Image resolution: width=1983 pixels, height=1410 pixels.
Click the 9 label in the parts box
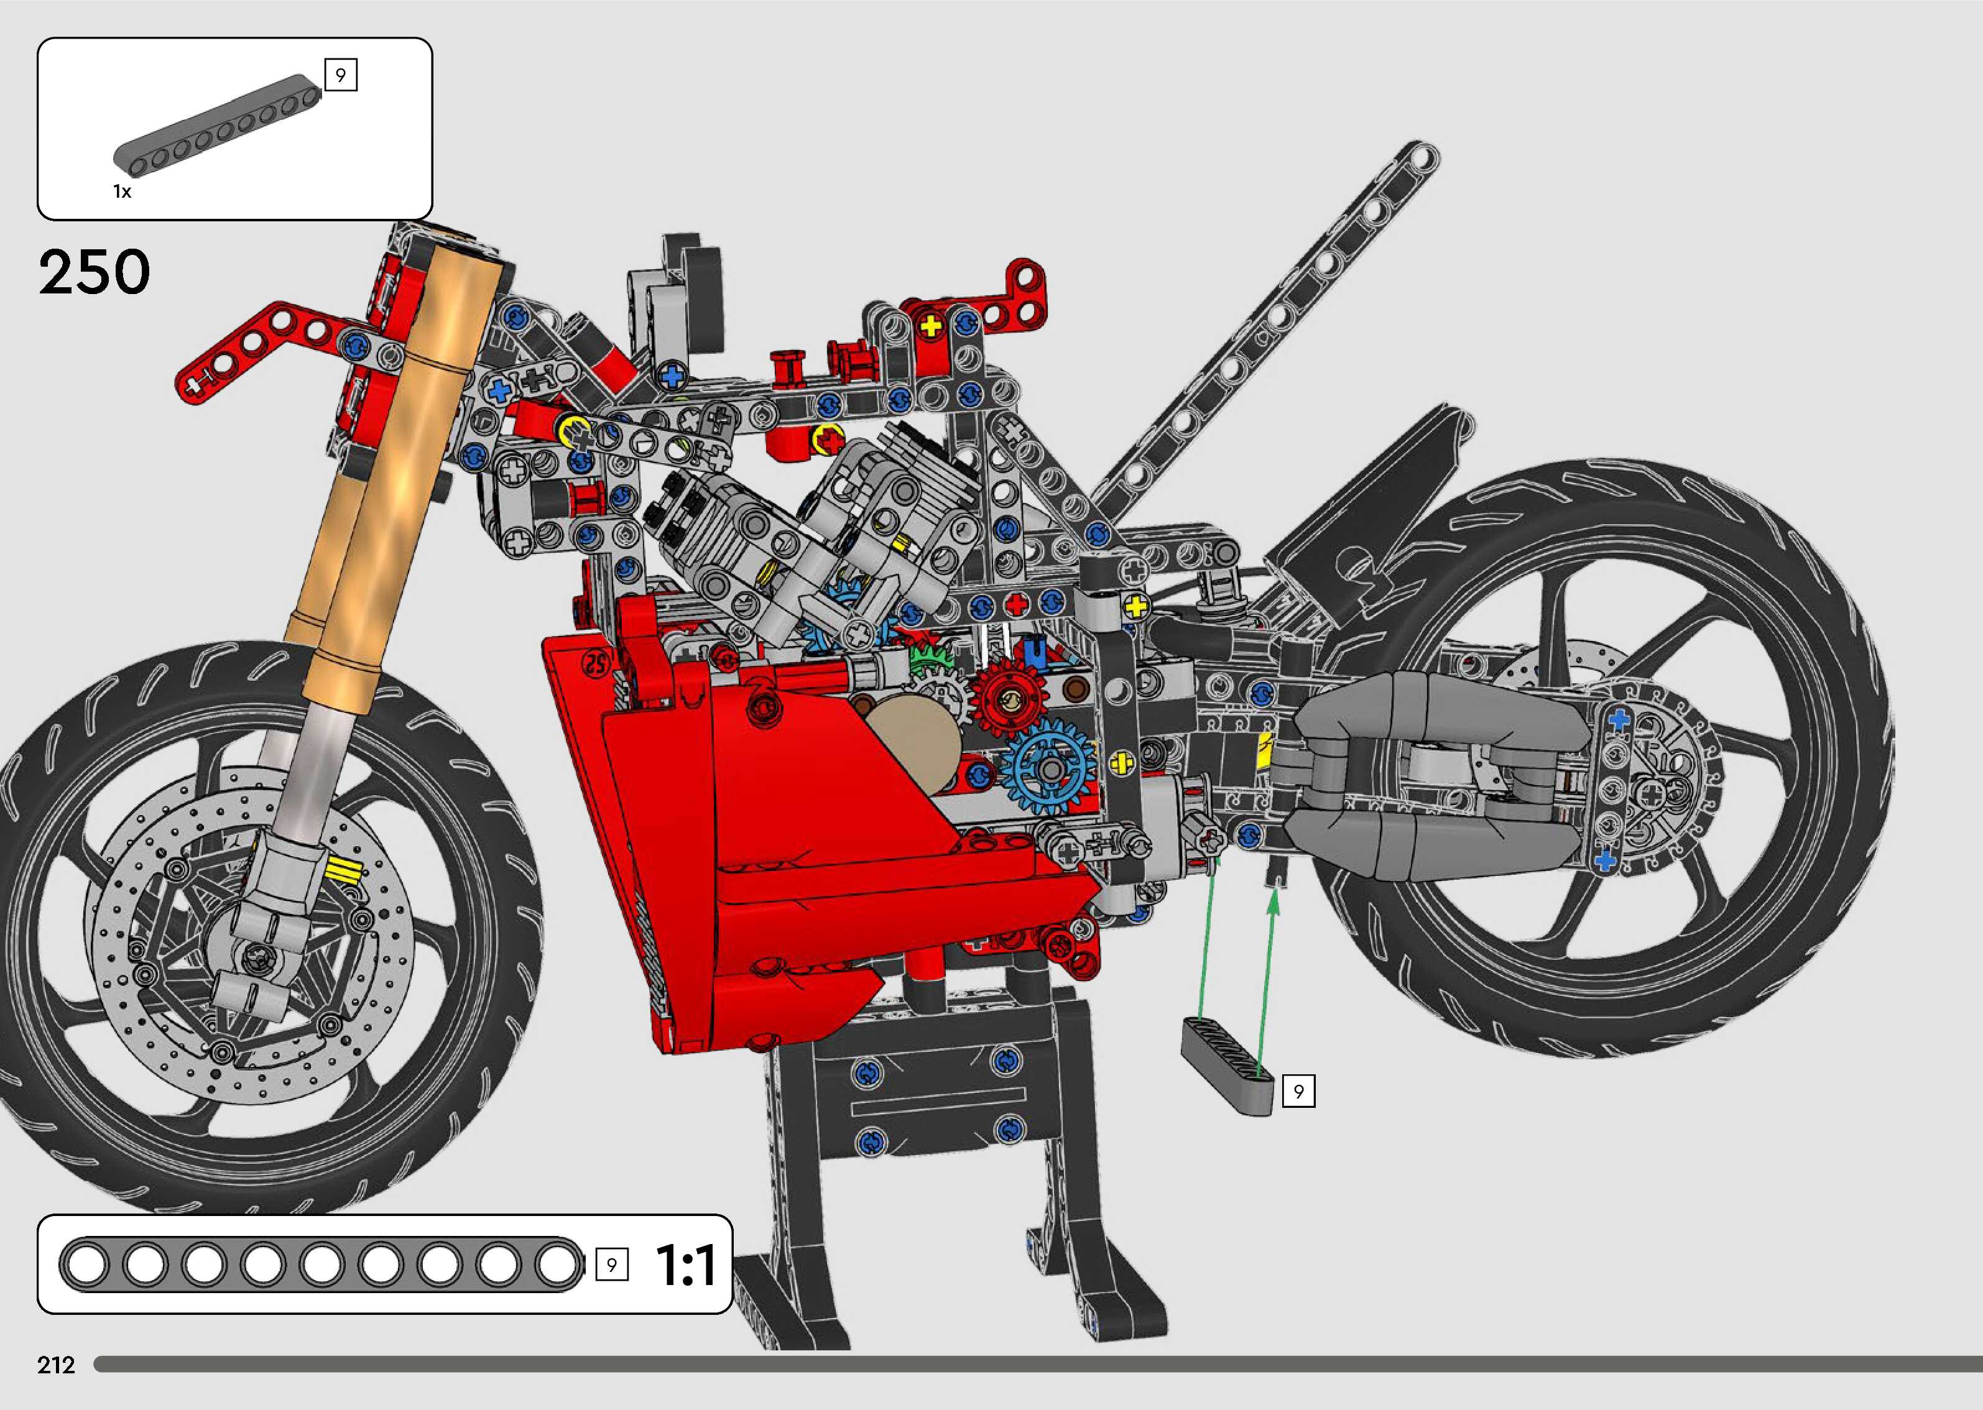tap(340, 76)
